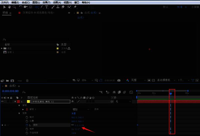Select the Zoom magnifier tool
The width and height of the screenshot is (200, 136).
[14, 7]
